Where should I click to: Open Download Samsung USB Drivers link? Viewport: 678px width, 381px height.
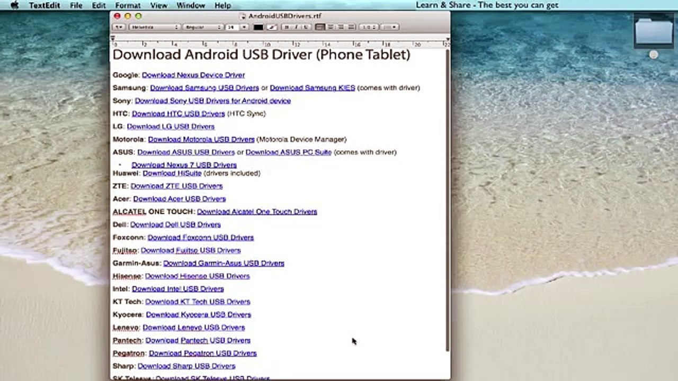[x=204, y=88]
